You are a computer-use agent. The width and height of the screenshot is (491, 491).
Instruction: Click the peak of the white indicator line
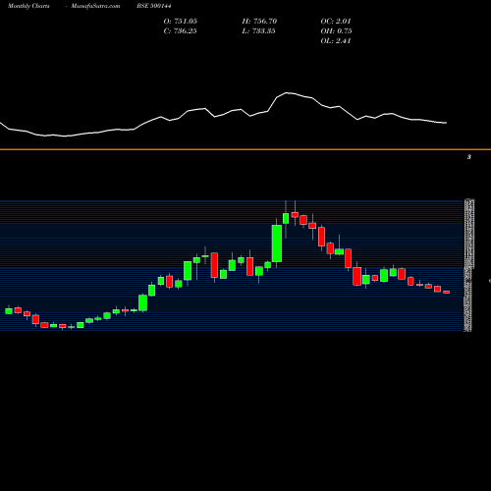click(287, 93)
